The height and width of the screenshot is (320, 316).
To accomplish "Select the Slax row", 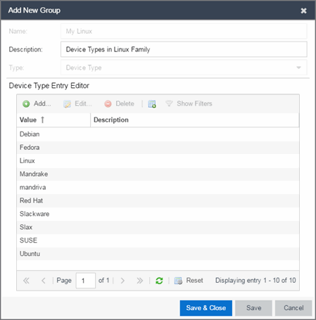I will 158,227.
